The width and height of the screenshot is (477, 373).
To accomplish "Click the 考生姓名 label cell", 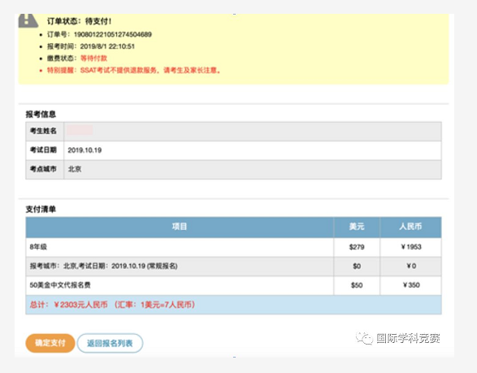I will [45, 131].
